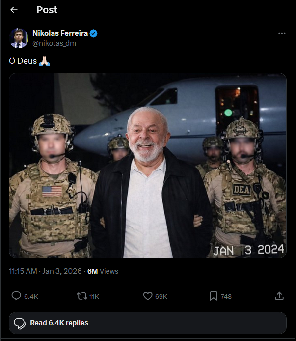296x341 pixels.
Task: Click the 11K repost count
Action: click(94, 296)
